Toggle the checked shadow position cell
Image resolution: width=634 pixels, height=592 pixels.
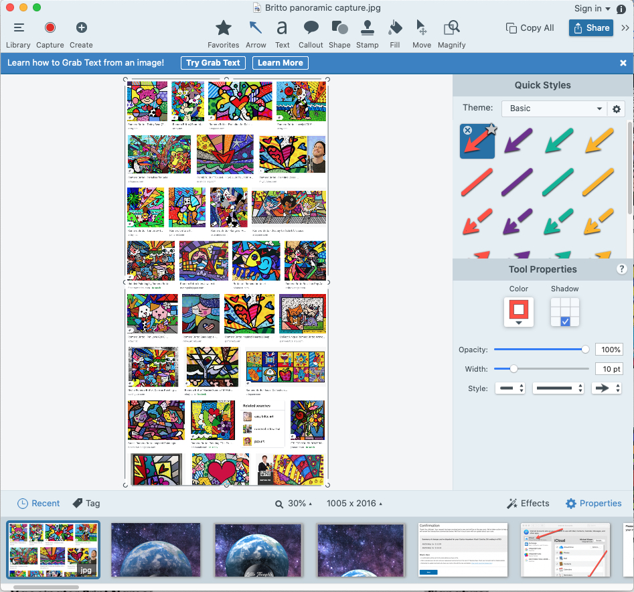pos(565,321)
